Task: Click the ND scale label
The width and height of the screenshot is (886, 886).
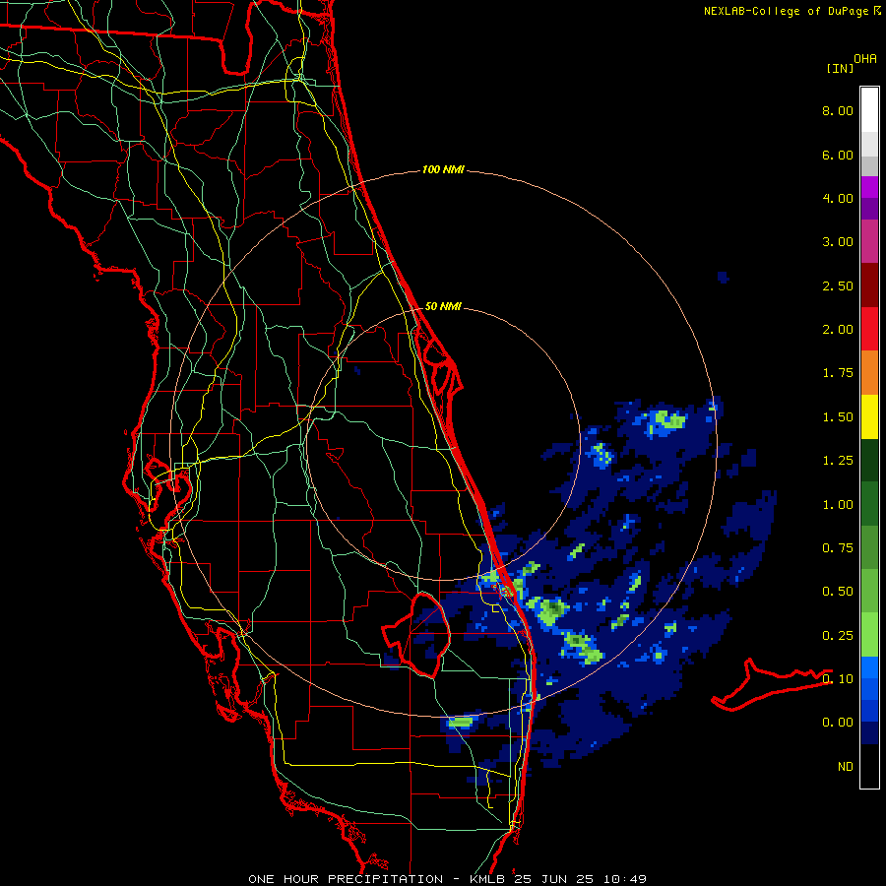Action: click(x=846, y=767)
